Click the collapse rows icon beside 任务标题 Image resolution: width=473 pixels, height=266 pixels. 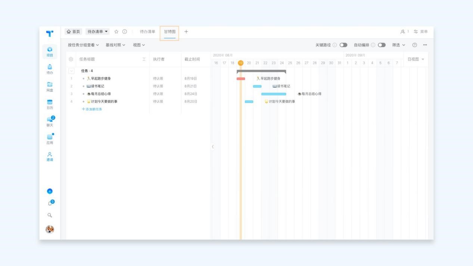coord(144,59)
